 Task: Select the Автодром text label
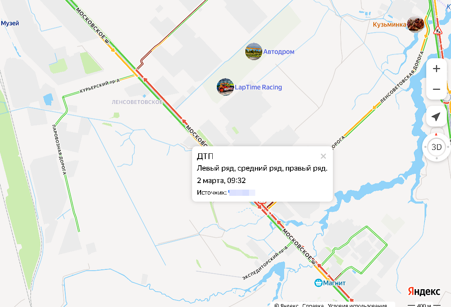click(279, 52)
